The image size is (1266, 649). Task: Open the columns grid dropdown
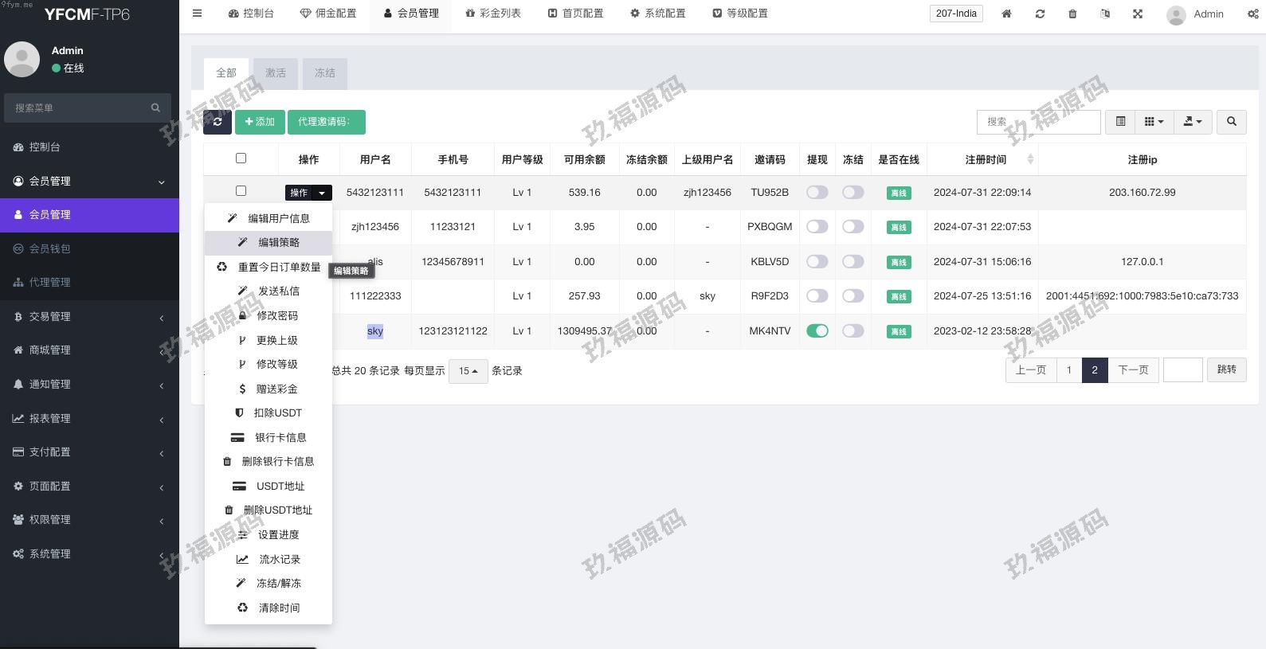(1154, 122)
